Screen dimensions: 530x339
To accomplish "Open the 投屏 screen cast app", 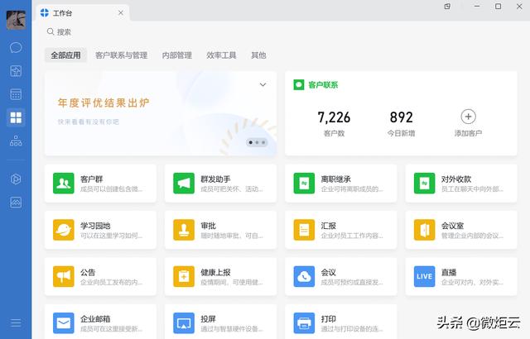I will pyautogui.click(x=220, y=322).
